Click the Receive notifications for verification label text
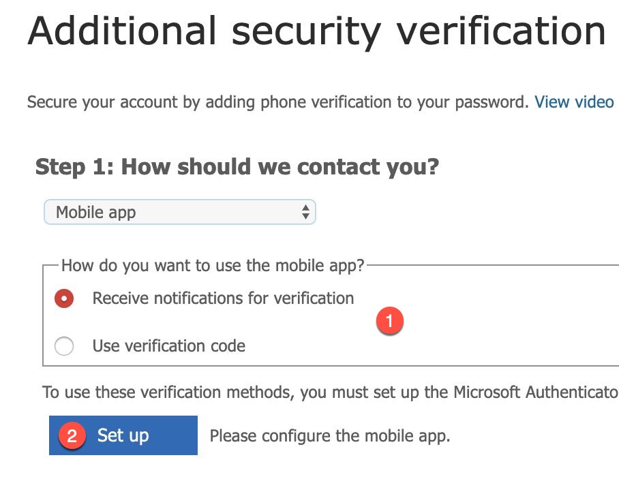Image resolution: width=619 pixels, height=479 pixels. (x=223, y=298)
